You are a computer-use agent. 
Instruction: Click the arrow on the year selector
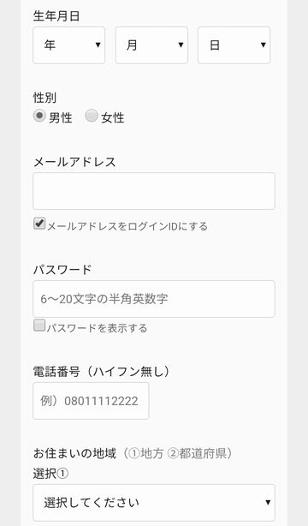pos(98,45)
